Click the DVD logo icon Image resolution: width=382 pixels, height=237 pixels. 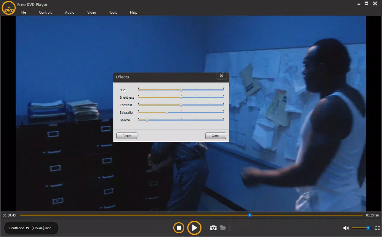point(9,8)
